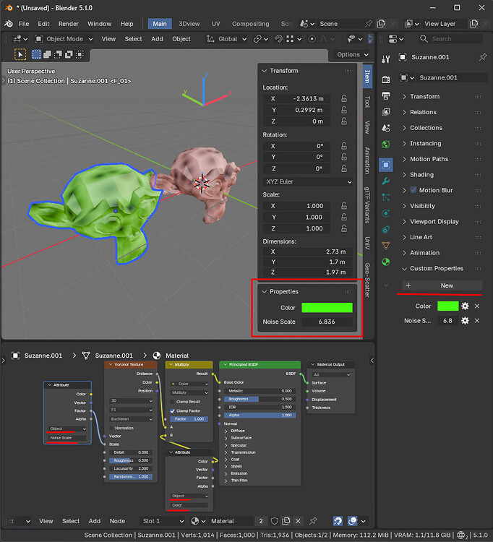Open the Object Constraints tab icon
Screen dimensions: 493x542
(x=386, y=230)
